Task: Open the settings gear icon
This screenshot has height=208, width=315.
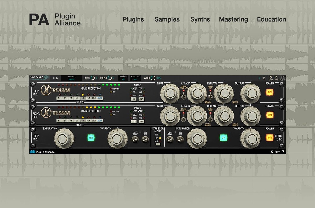Action: (x=282, y=78)
